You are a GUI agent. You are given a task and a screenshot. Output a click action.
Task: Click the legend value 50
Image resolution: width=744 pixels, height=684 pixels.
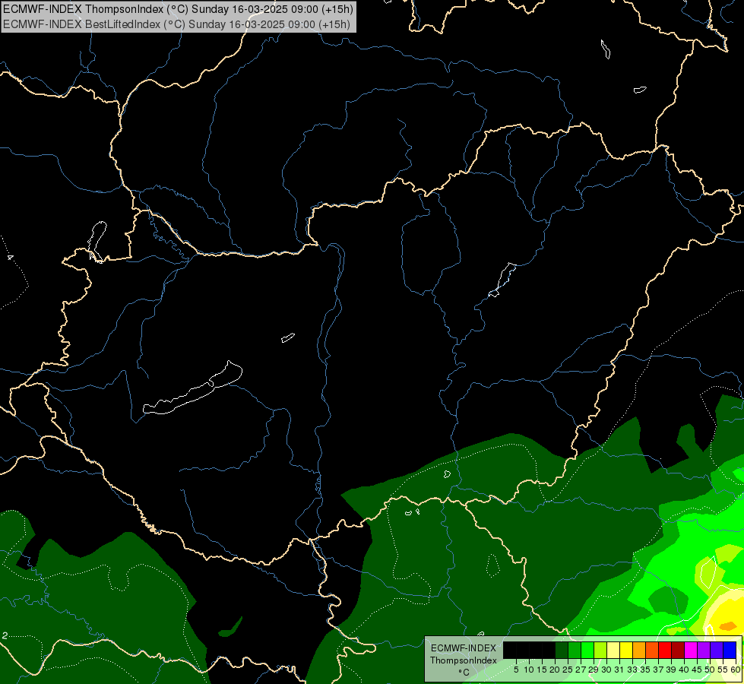point(709,670)
